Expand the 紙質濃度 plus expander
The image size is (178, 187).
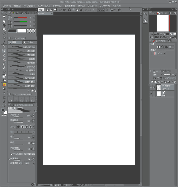(9, 159)
